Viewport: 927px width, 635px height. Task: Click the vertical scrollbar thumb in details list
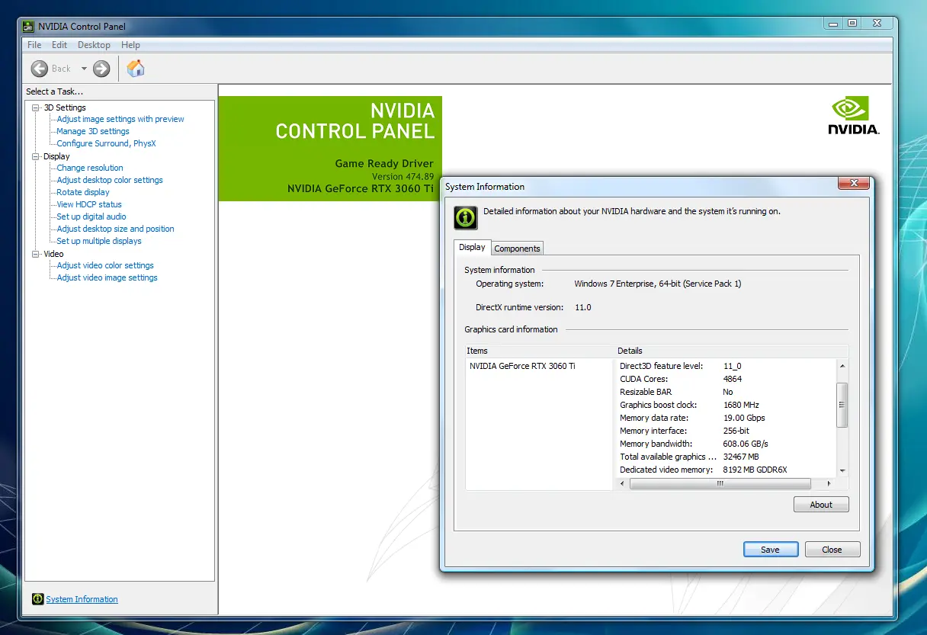(x=842, y=405)
